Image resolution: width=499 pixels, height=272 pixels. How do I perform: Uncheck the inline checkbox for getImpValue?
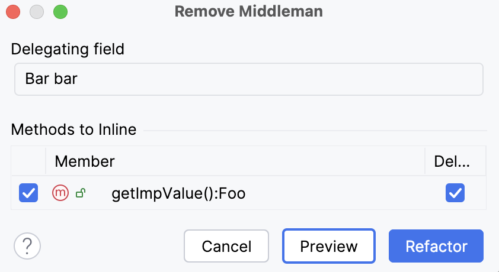[x=28, y=193]
